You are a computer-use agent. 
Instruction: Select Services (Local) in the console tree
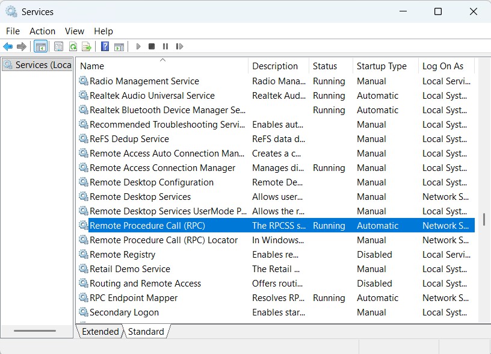pos(37,65)
